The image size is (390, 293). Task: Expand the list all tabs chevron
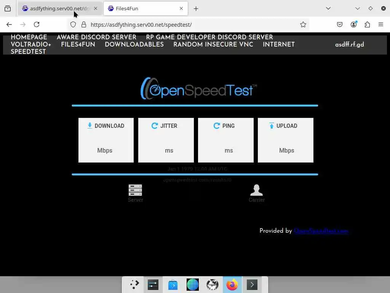coord(328,8)
